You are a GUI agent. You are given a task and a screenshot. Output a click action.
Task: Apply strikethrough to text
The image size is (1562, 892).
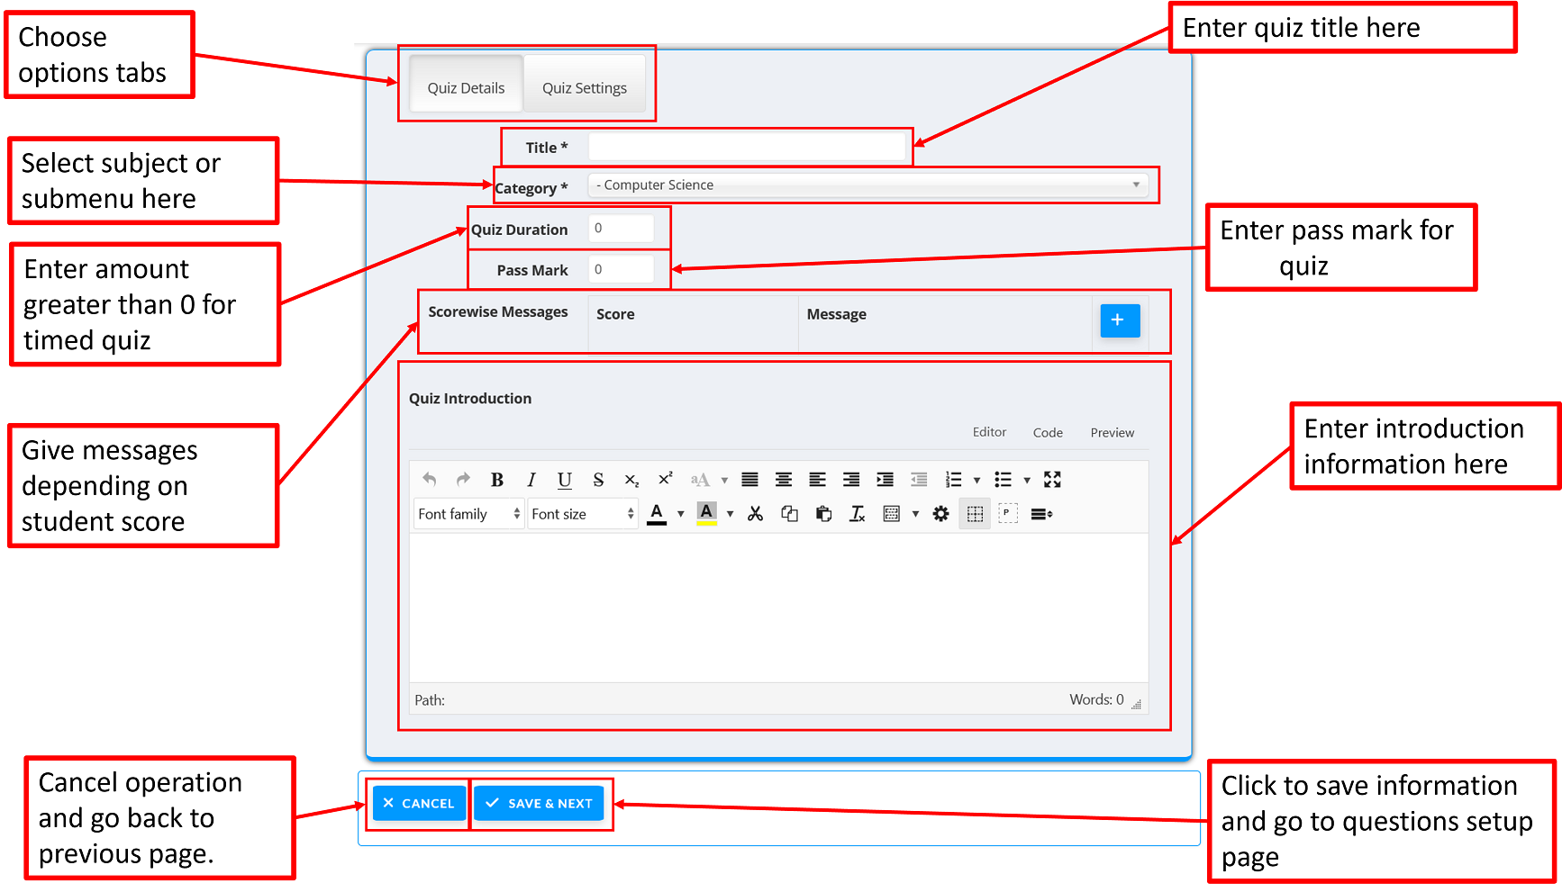click(598, 480)
